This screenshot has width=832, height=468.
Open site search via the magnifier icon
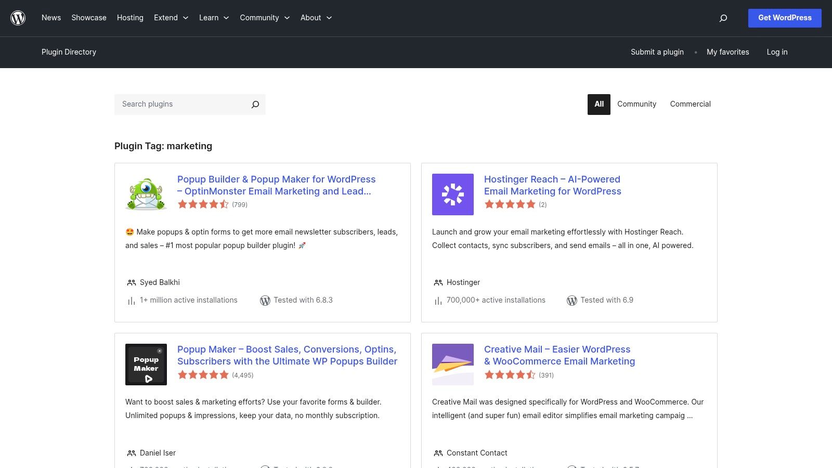(x=723, y=18)
